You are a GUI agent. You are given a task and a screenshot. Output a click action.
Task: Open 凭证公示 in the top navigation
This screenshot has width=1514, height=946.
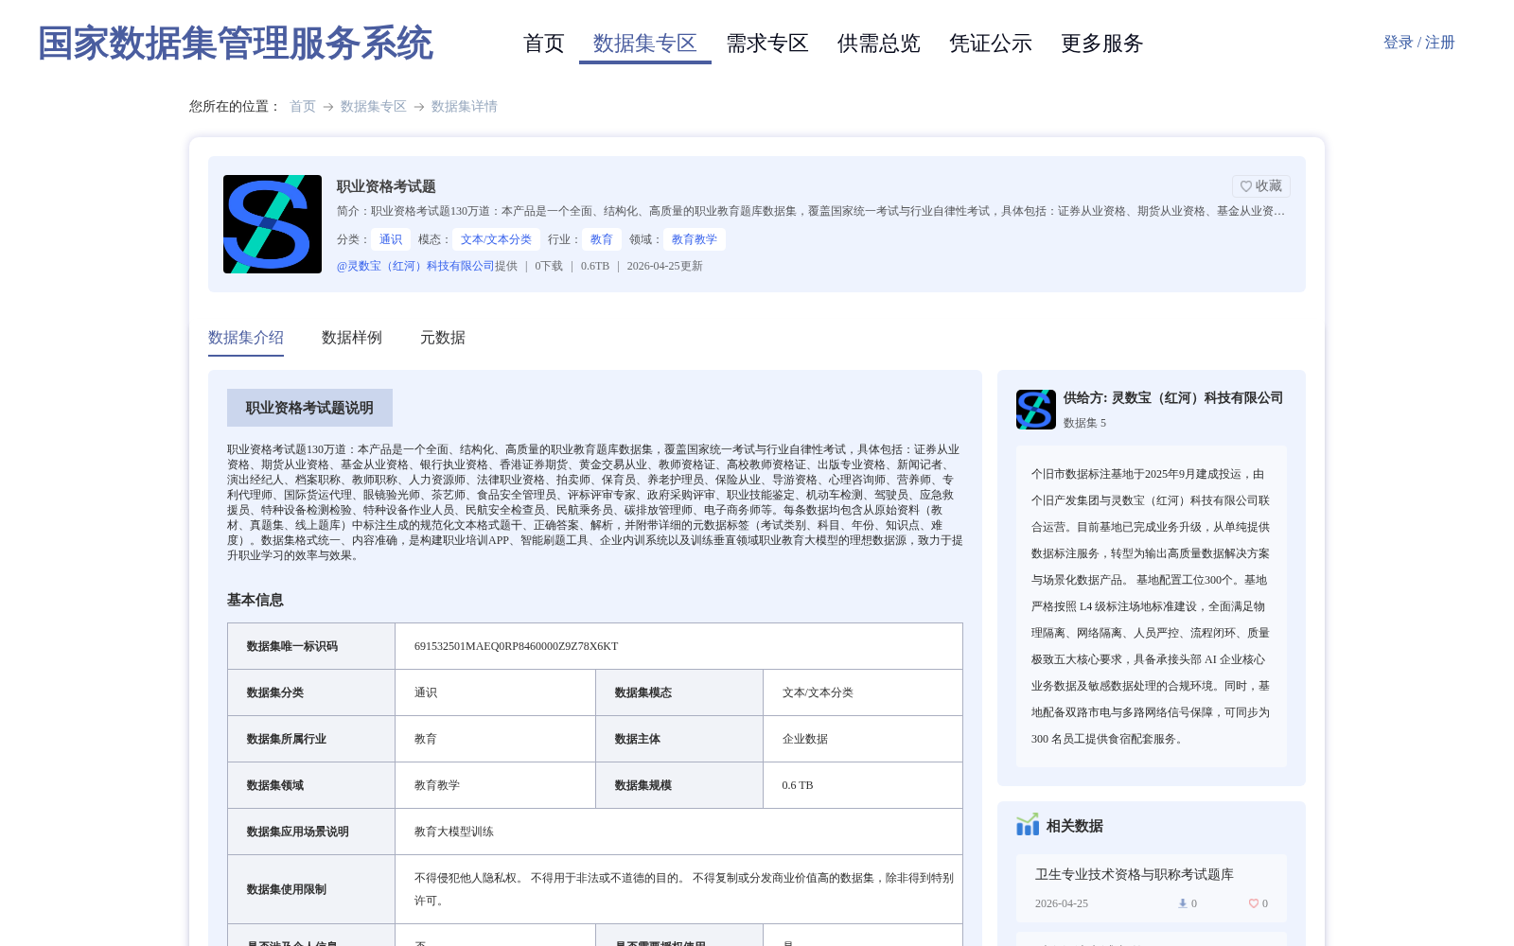pyautogui.click(x=991, y=44)
